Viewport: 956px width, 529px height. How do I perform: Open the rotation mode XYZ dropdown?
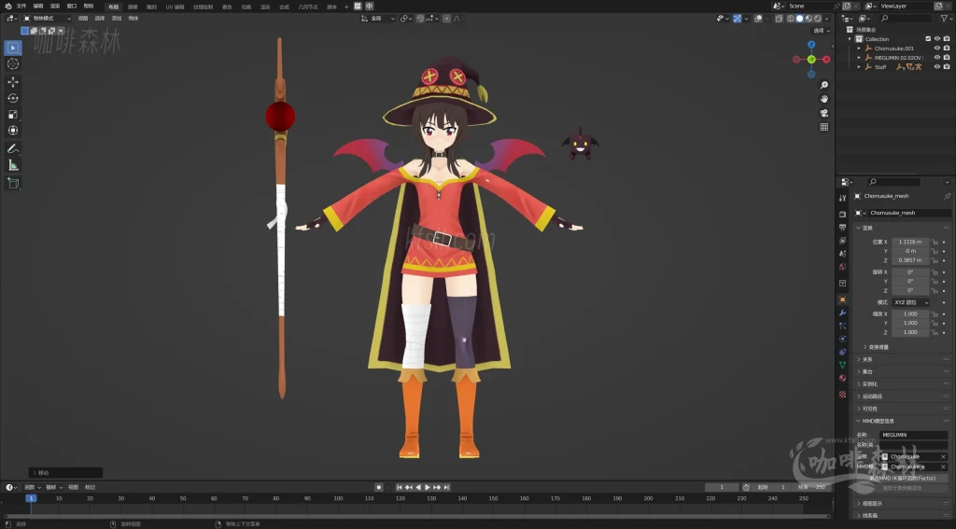click(x=911, y=302)
